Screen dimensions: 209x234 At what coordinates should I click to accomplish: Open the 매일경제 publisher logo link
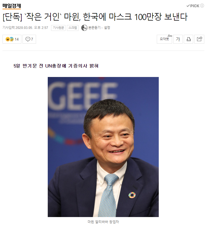tap(12, 6)
